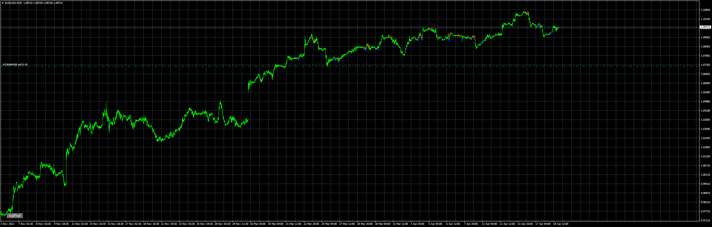Viewport: 712px width, 227px height.
Task: Click the 1.07865 price axis label
Action: pyautogui.click(x=705, y=56)
